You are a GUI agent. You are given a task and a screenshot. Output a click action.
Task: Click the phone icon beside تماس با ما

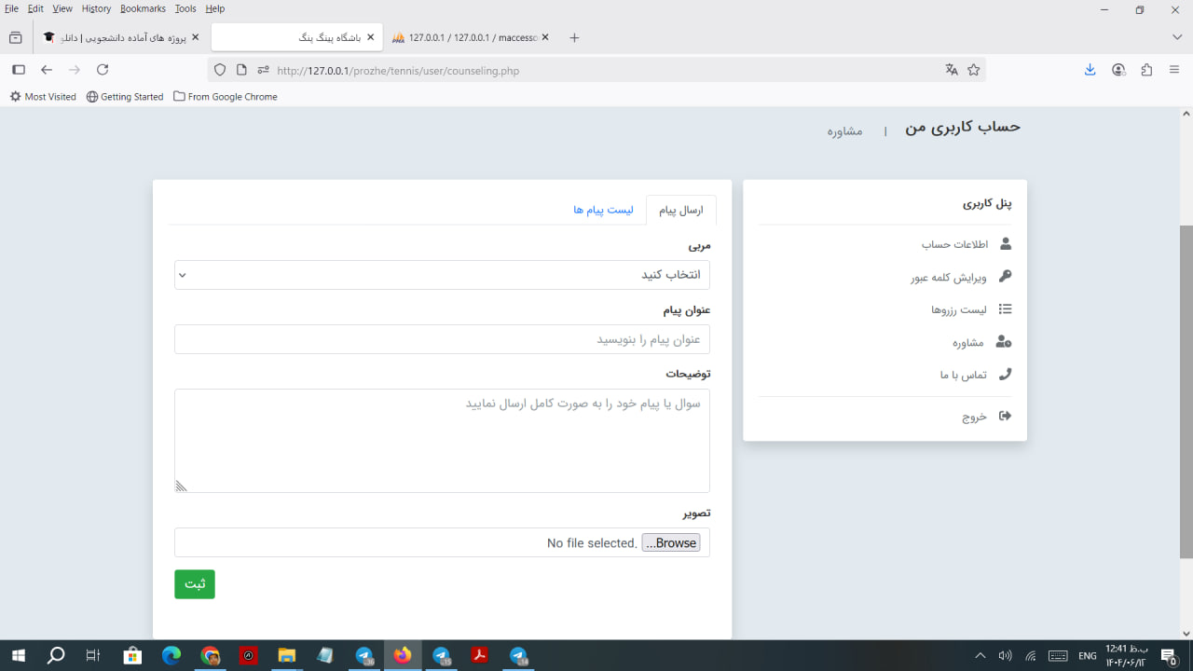(1005, 375)
